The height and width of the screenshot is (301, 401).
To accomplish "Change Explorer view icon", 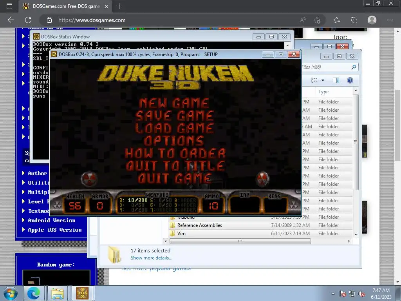I will (x=314, y=80).
